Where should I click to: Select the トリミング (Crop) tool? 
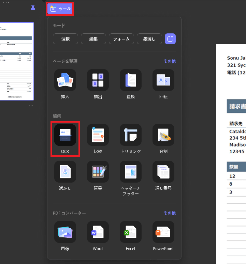130,135
